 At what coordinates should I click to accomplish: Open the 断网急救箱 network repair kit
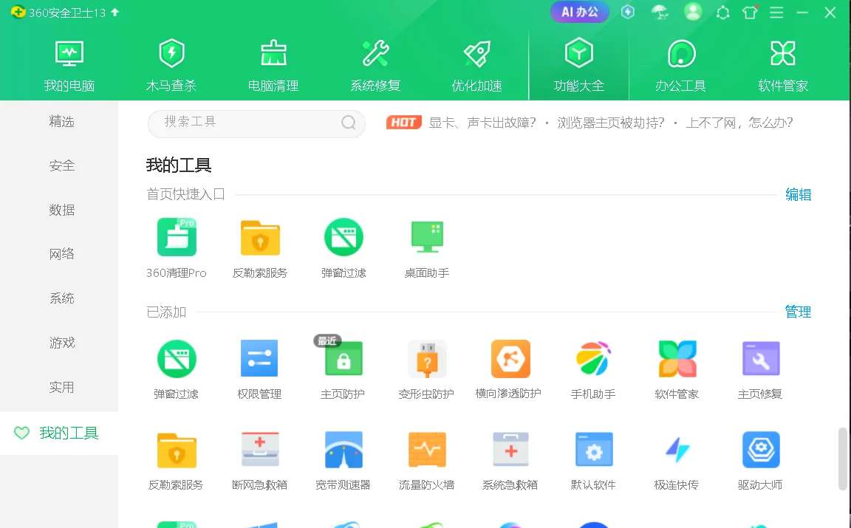point(260,459)
